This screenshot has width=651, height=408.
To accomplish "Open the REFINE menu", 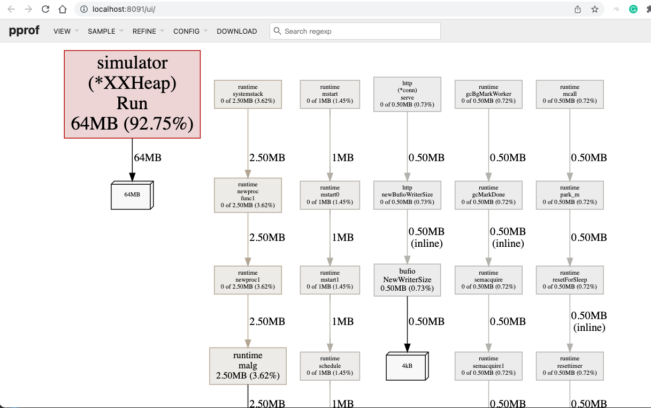I will 144,31.
